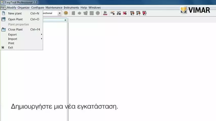Click the greyed-out circle toolbar icon

[x=98, y=13]
